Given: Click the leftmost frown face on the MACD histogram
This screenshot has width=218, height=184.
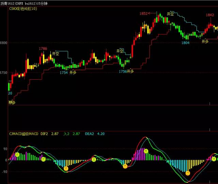Looking at the screenshot, I should point(17,155).
